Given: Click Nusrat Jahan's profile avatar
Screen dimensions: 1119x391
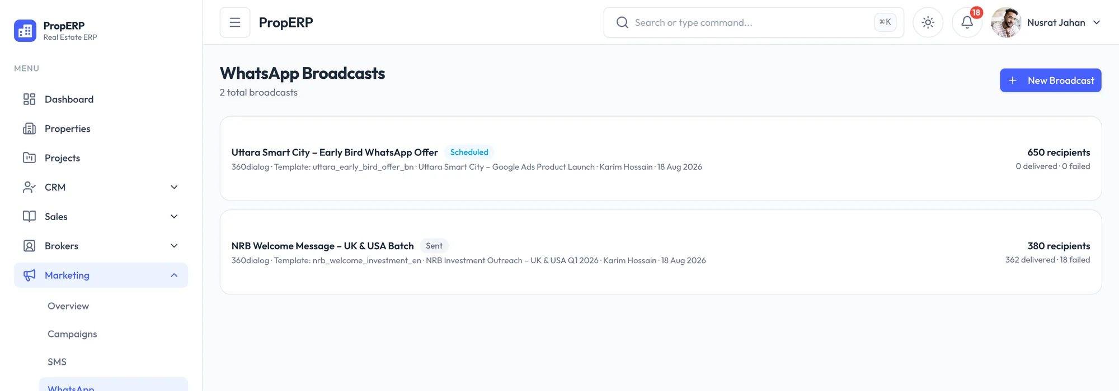Looking at the screenshot, I should pyautogui.click(x=1006, y=22).
